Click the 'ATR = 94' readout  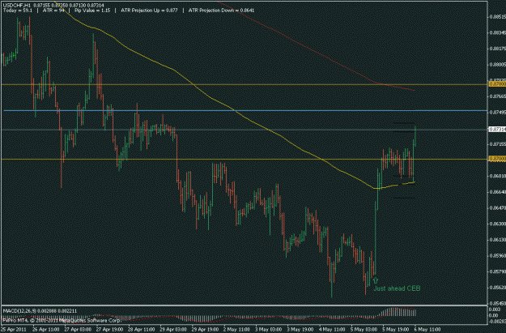tap(53, 11)
